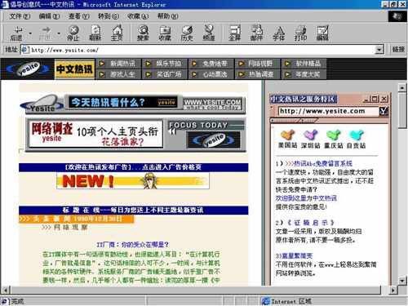Click the 网络调查 survey banner
The image size is (408, 306).
(x=95, y=134)
